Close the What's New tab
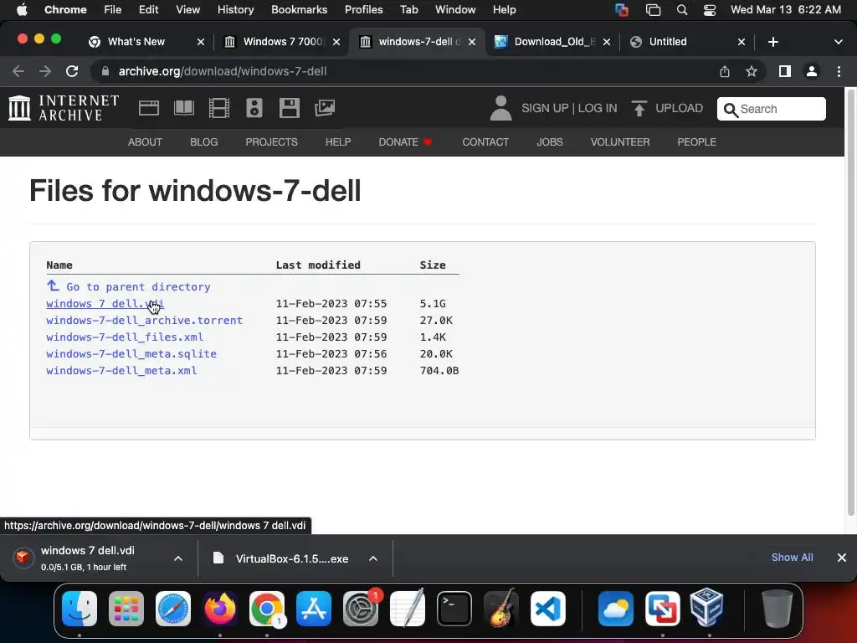The width and height of the screenshot is (857, 643). [201, 42]
